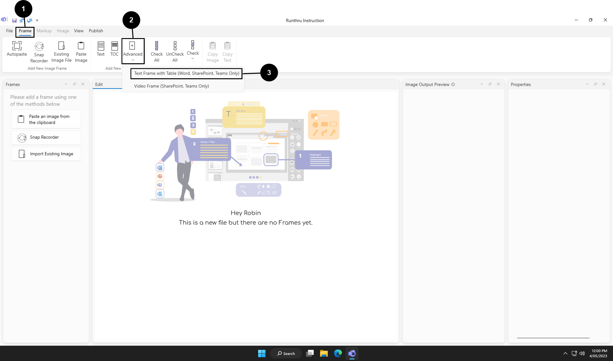The height and width of the screenshot is (361, 613).
Task: Click the Import Existing Image button
Action: click(46, 154)
